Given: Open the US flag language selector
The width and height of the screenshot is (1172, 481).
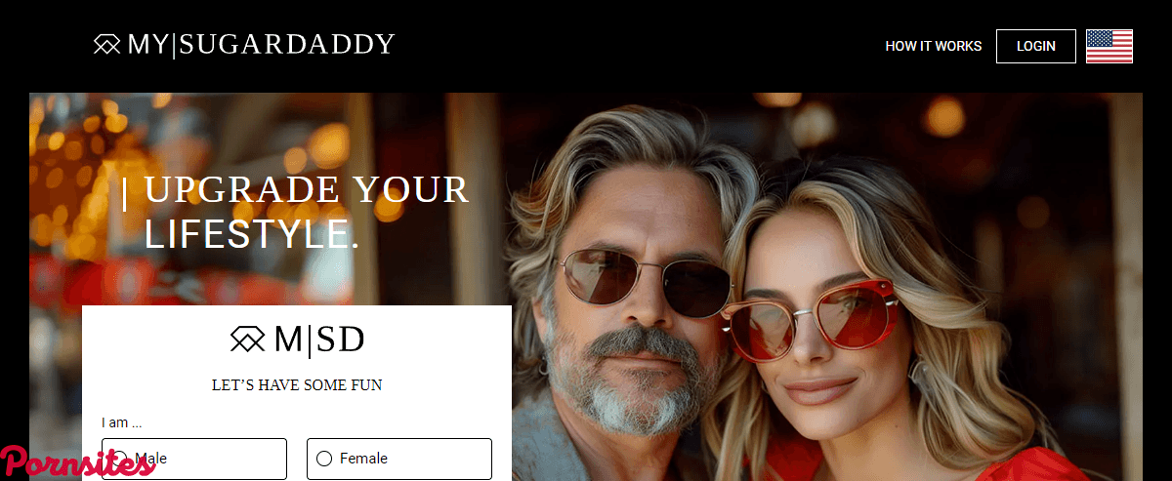Looking at the screenshot, I should pyautogui.click(x=1109, y=46).
